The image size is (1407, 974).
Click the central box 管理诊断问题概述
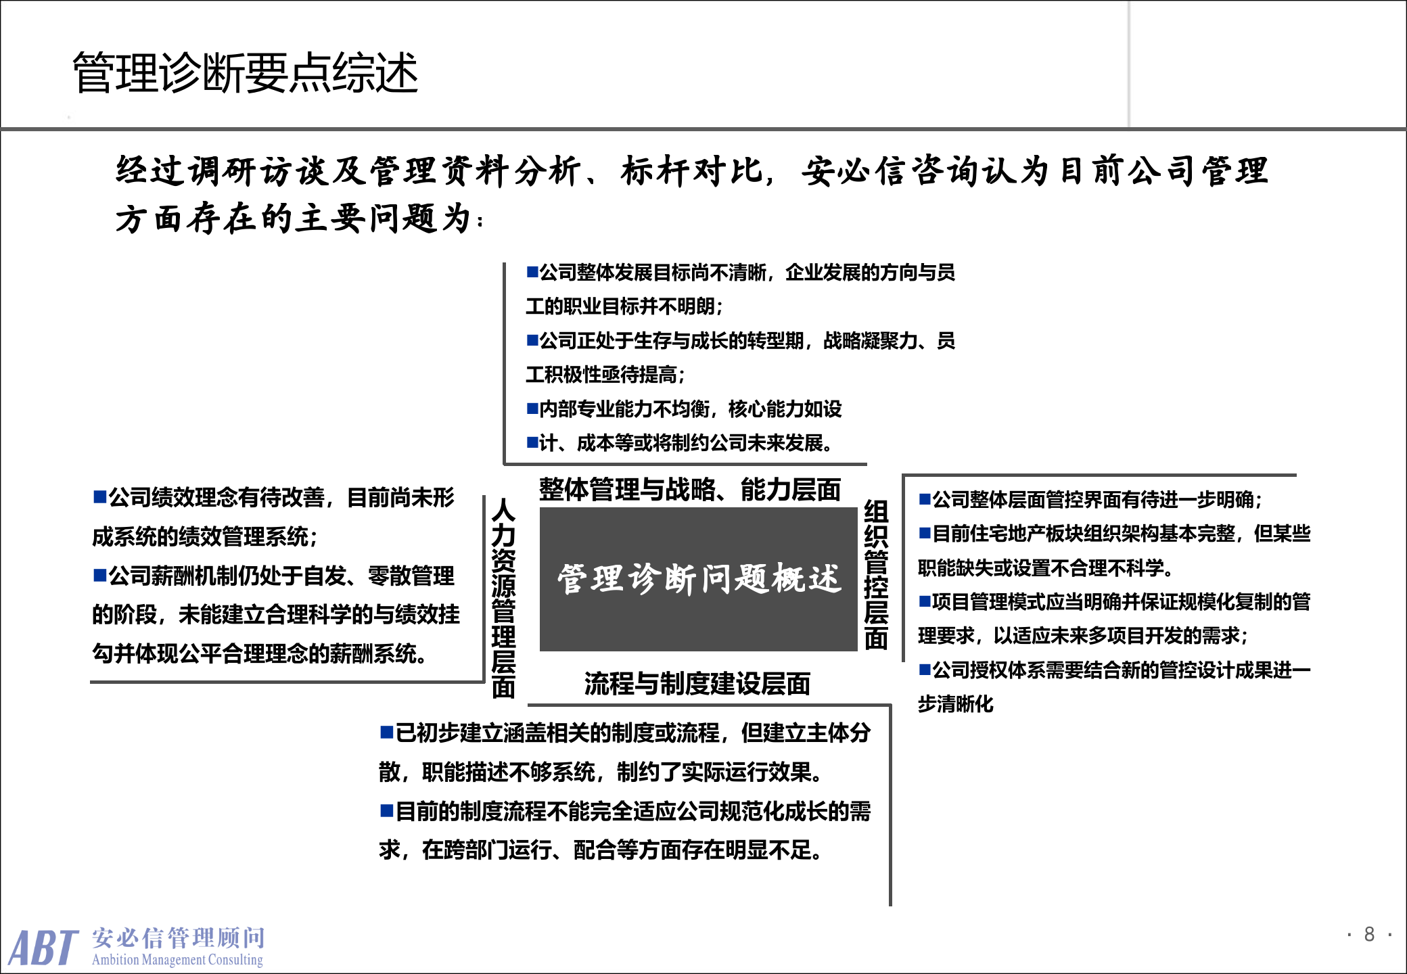[x=700, y=578]
